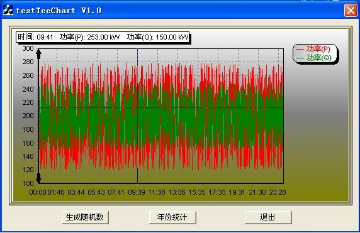Click the 280 label on the vertical axis

coord(28,62)
